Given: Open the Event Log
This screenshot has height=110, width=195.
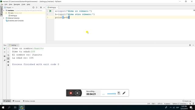Looking at the screenshot, I should 187,101.
